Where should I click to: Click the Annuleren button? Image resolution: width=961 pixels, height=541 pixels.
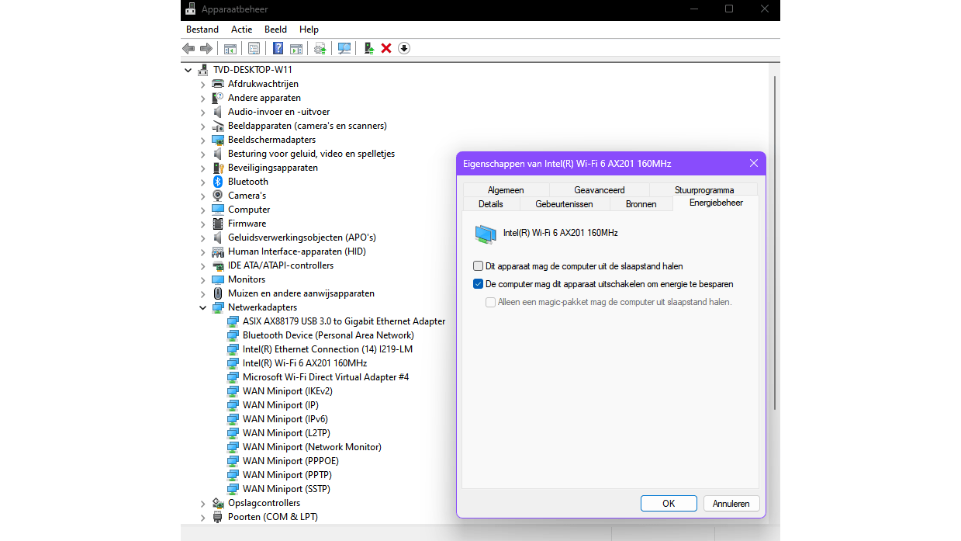click(731, 504)
